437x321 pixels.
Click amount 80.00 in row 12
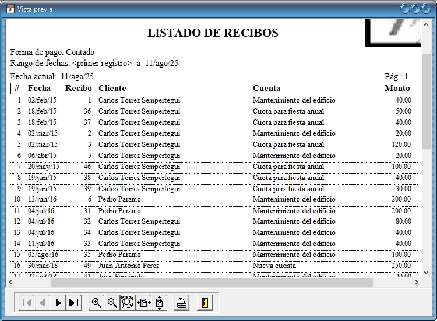pos(403,221)
